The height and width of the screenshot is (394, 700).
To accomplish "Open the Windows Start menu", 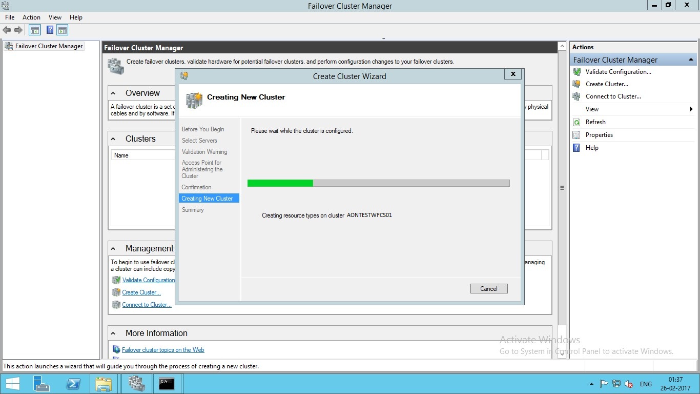I will [x=12, y=384].
